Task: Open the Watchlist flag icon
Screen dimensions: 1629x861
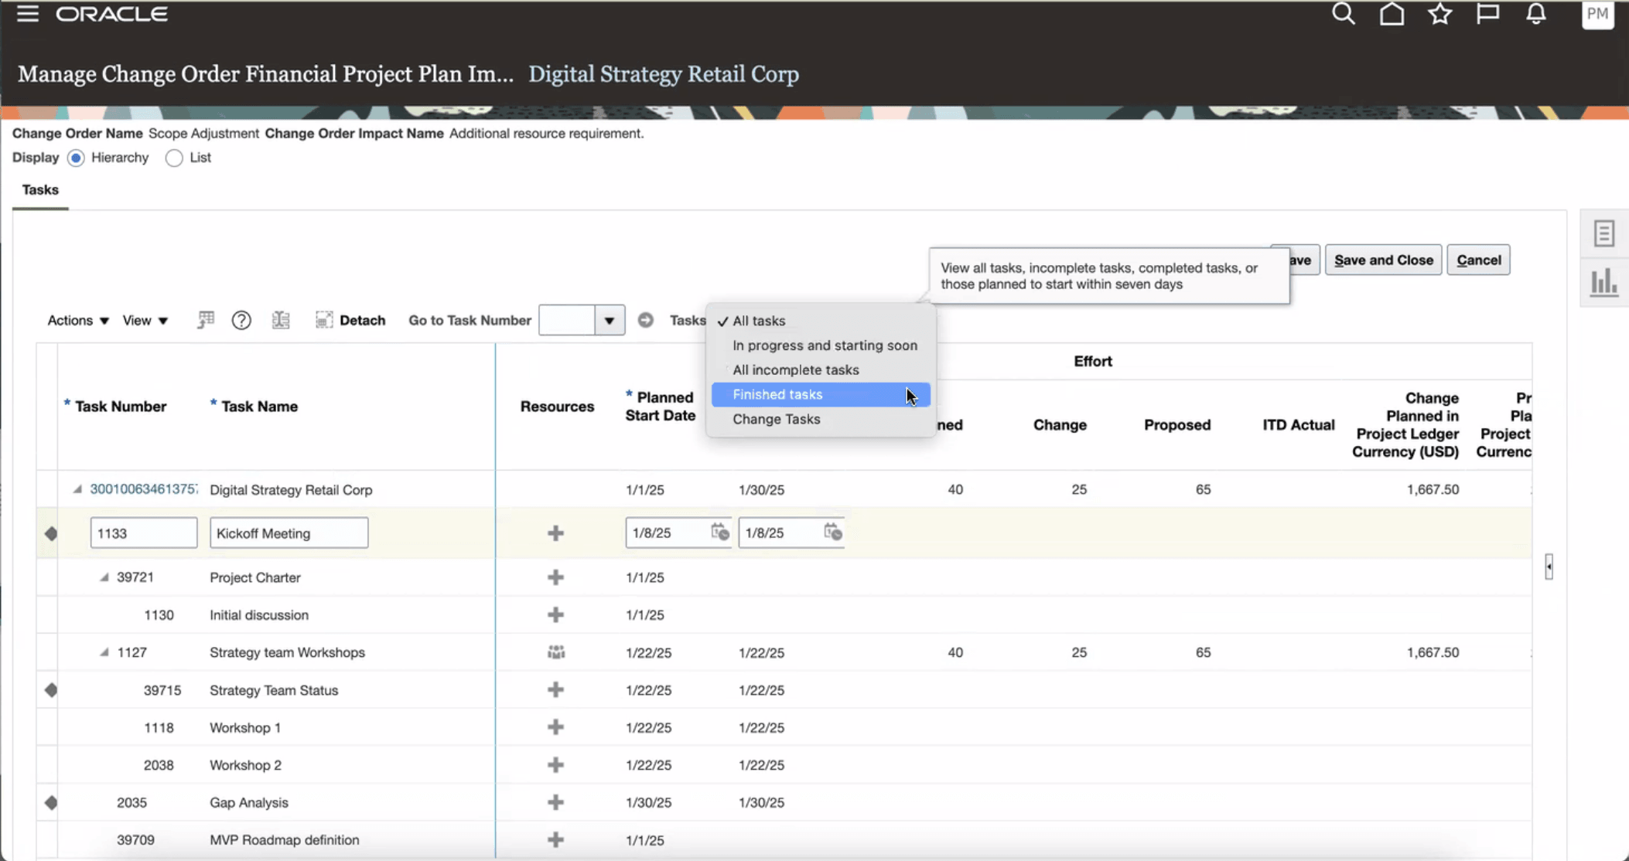Action: (x=1487, y=14)
